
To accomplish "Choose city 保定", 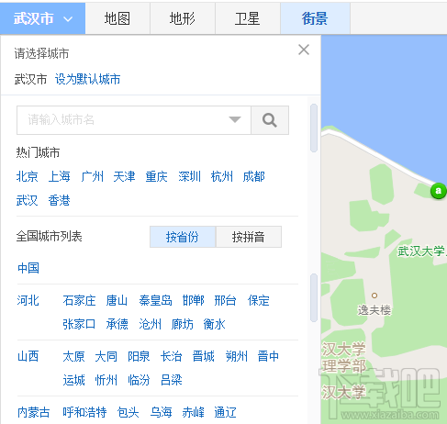I will [259, 300].
